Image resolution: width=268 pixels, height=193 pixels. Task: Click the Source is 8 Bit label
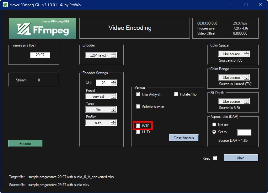229,108
